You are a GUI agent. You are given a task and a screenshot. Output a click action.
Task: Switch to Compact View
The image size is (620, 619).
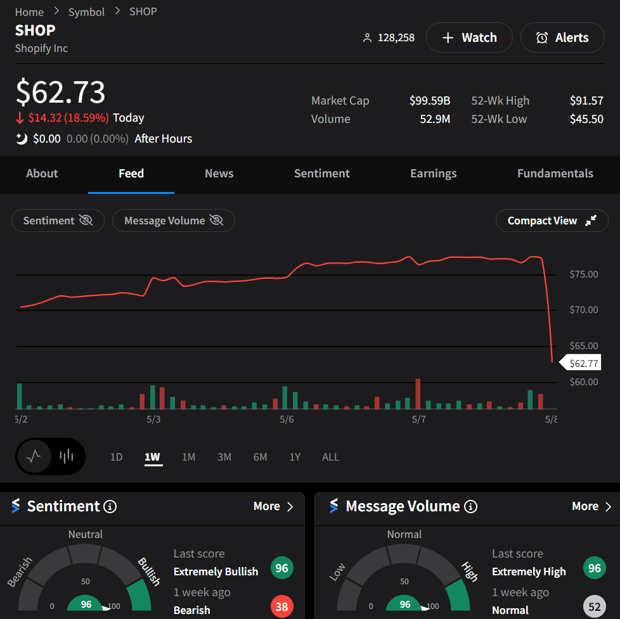(x=552, y=220)
